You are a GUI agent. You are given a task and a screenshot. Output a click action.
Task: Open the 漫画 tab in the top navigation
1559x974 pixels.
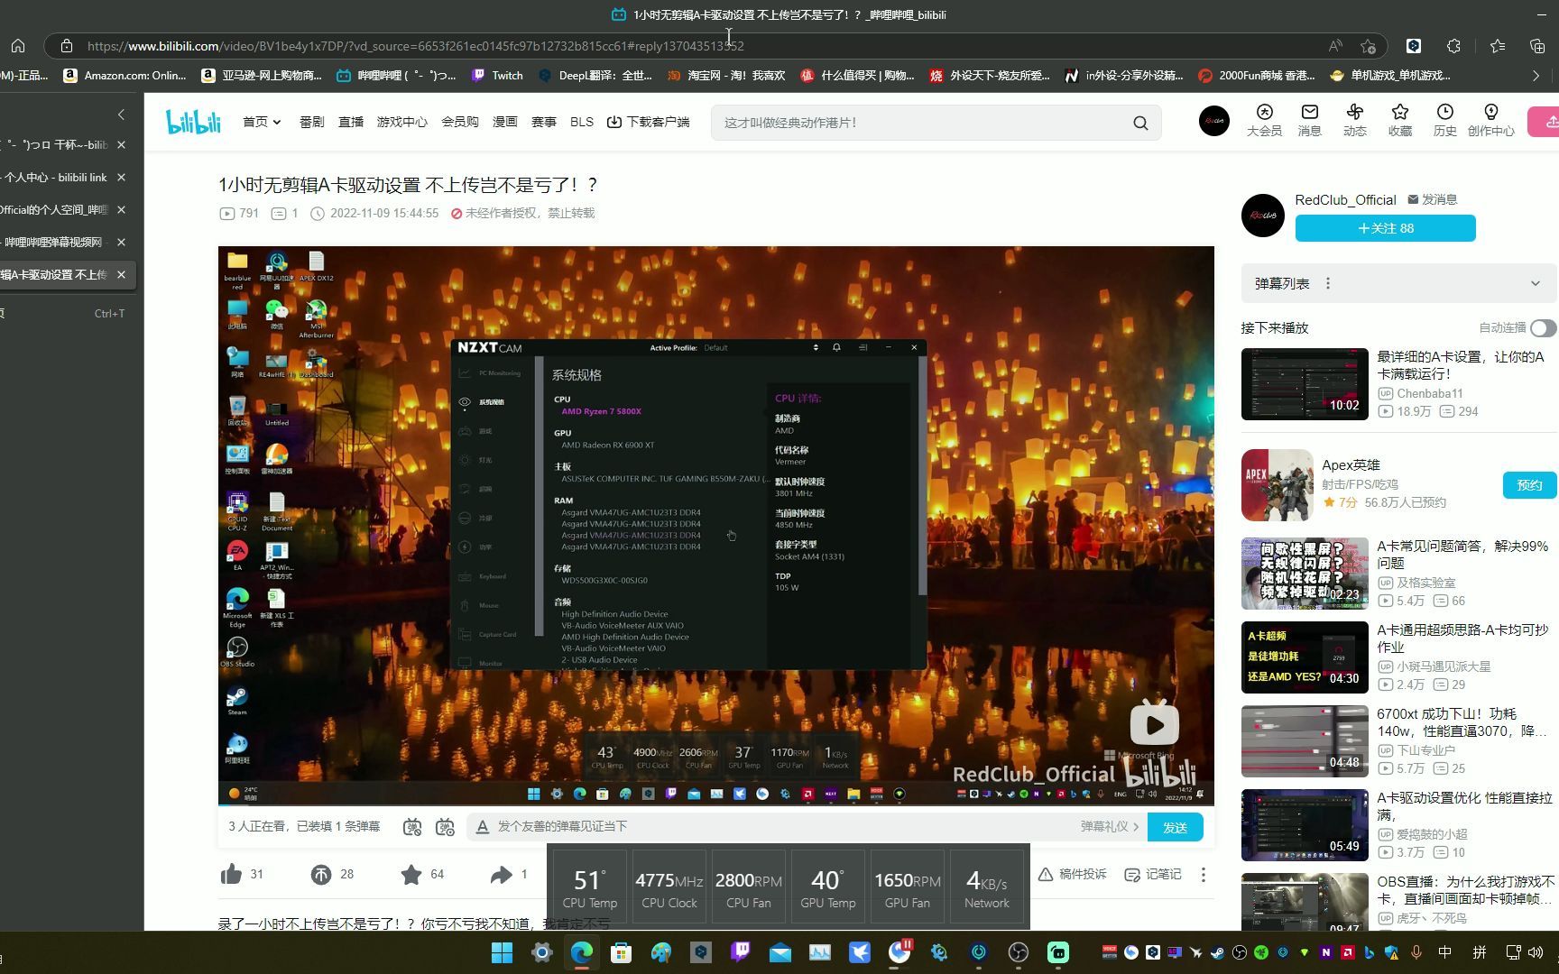504,122
